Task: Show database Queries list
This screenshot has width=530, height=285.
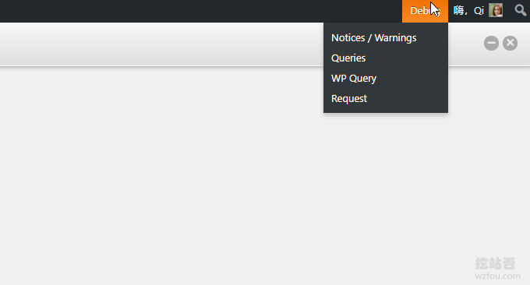Action: click(348, 58)
